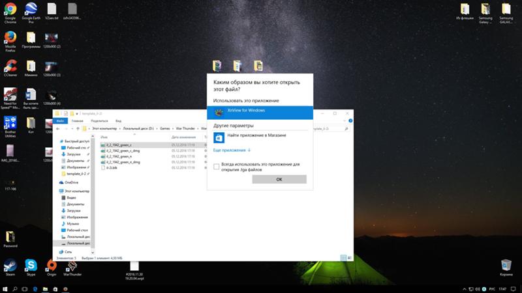Open the Home ribbon tab in Explorer
Screen dimensions: 522x293
point(77,121)
